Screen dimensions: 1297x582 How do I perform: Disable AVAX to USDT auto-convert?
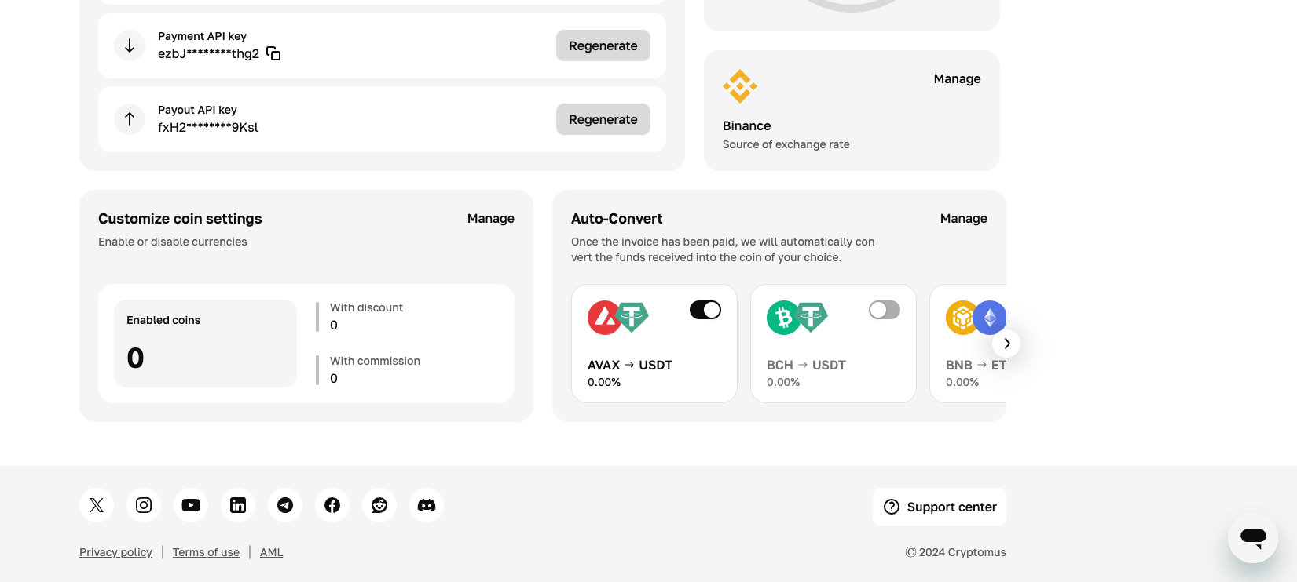[x=705, y=310]
